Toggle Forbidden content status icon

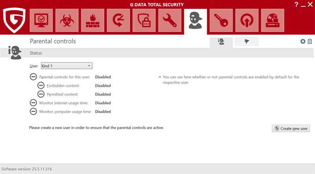41,86
